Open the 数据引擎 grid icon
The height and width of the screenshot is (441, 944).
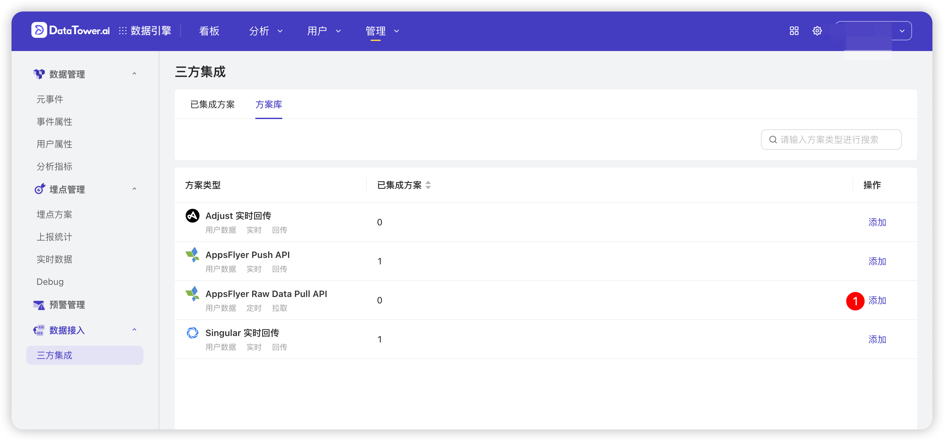(122, 30)
